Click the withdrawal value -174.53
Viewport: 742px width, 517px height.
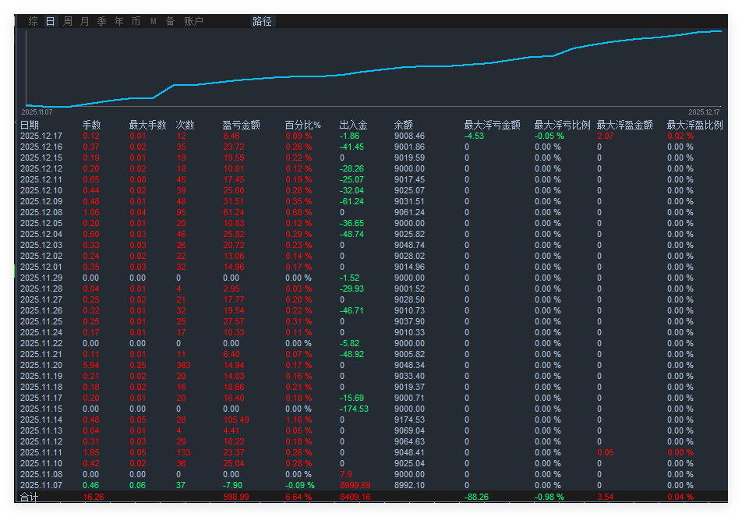tap(354, 409)
